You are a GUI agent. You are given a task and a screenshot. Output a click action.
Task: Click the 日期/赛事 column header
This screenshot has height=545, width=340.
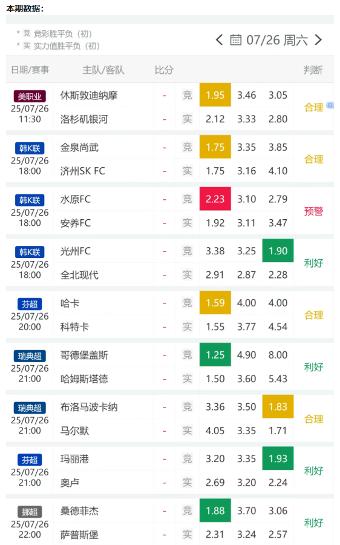(x=30, y=70)
